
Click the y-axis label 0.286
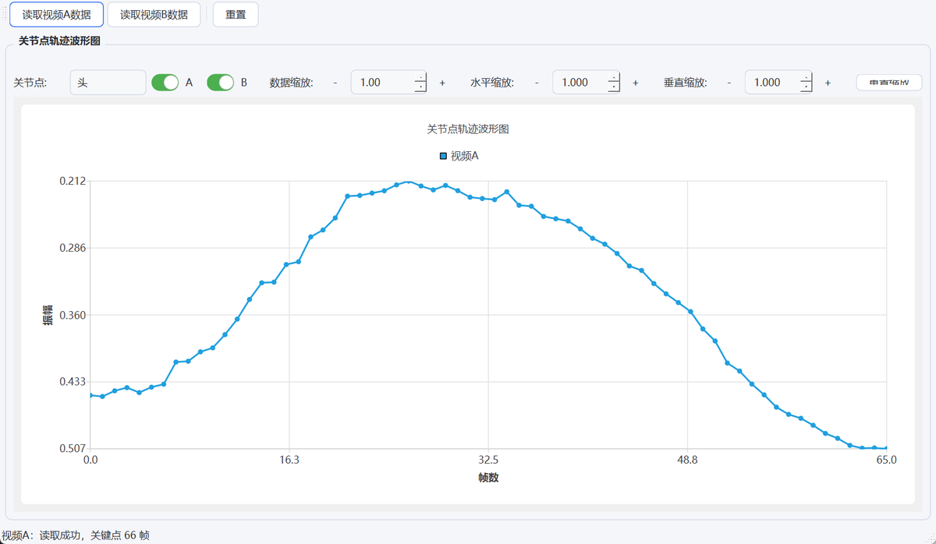pyautogui.click(x=73, y=248)
